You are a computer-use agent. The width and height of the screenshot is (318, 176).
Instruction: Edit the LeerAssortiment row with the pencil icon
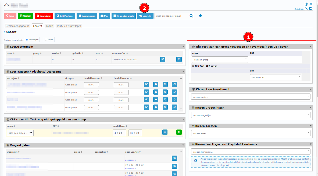pyautogui.click(x=163, y=59)
